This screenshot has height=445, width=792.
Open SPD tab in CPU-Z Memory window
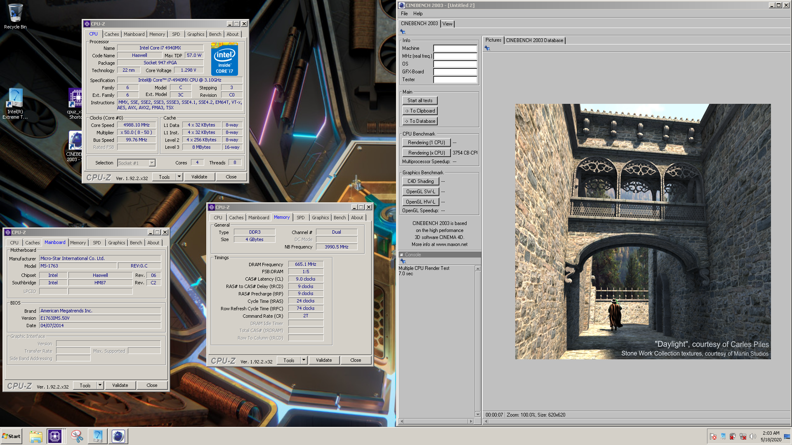pos(301,218)
